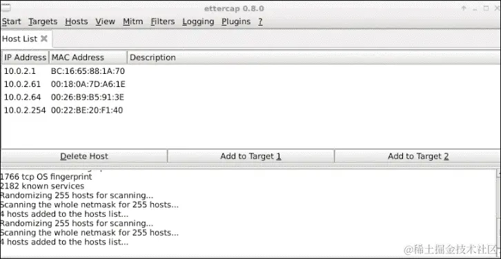Open the Plugins menu
Viewport: 501px width, 259px height.
[x=236, y=21]
